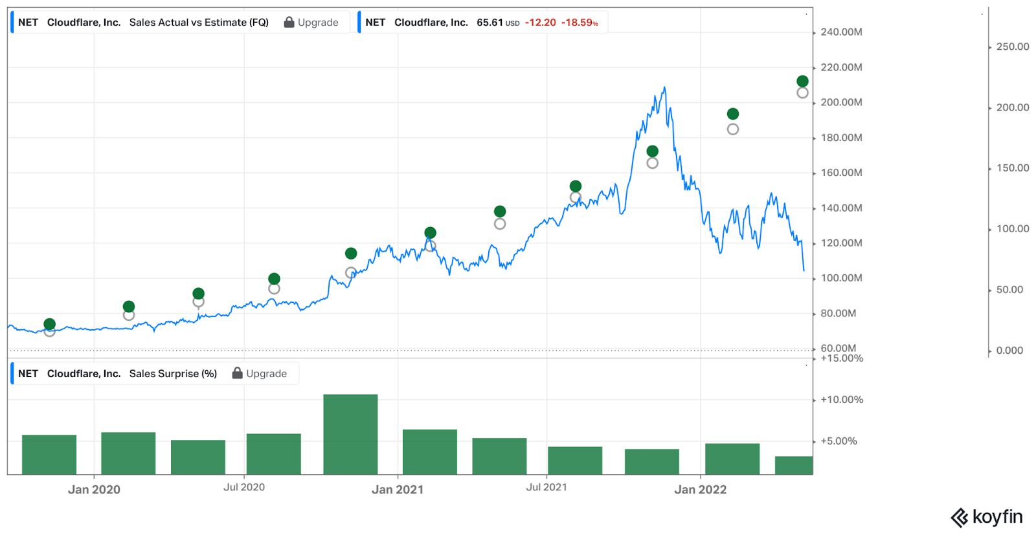Click the -18.59% price change value

coord(580,22)
